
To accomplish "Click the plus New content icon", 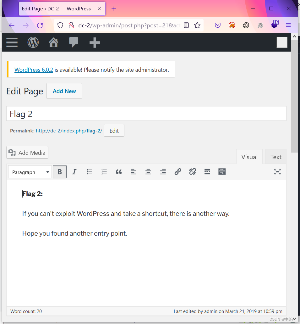I will tap(95, 42).
